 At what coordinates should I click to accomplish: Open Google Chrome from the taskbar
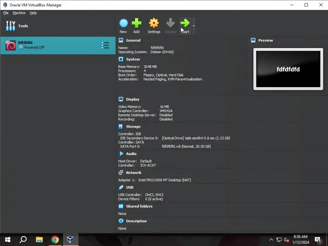click(x=55, y=240)
